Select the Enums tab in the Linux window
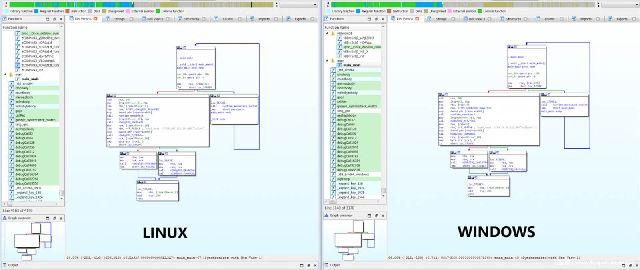This screenshot has height=270, width=640. [x=228, y=19]
